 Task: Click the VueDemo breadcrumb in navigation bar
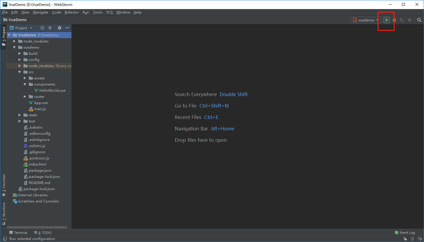coord(15,20)
